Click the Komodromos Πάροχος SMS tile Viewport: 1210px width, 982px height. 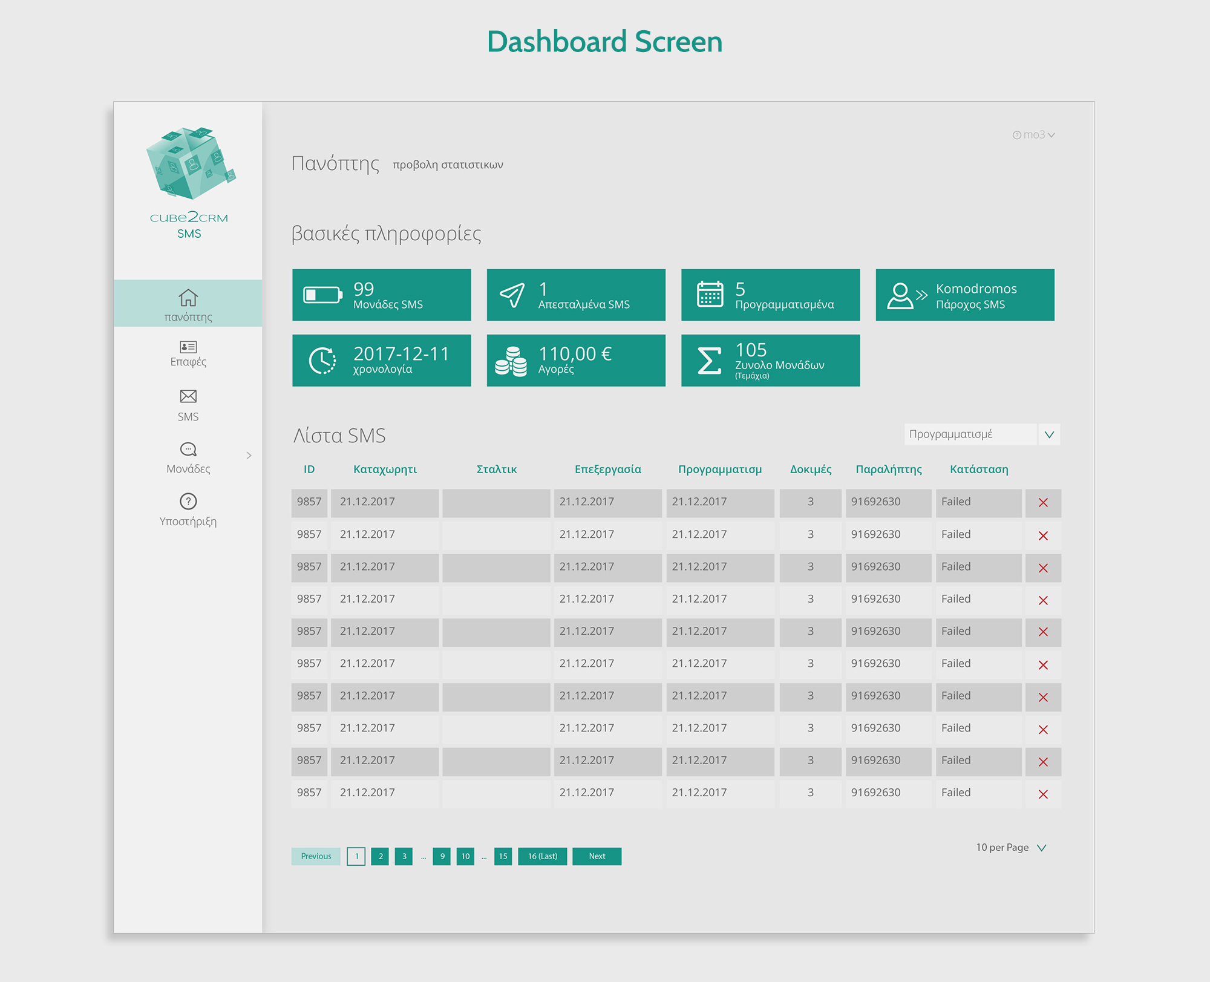click(964, 295)
